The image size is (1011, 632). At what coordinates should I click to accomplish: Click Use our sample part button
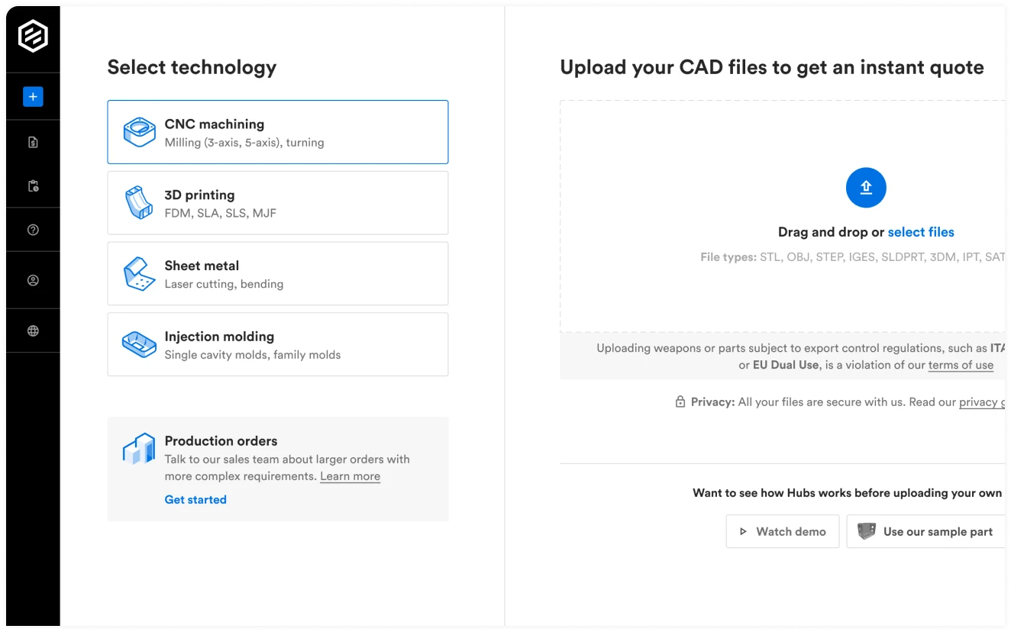coord(927,531)
